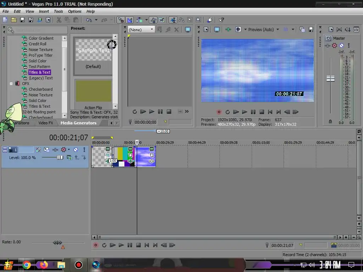Open Preview (Auto) quality dropdown

[278, 30]
